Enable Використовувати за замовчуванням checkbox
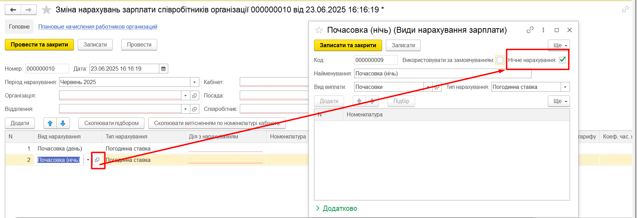The height and width of the screenshot is (218, 637). tap(500, 60)
